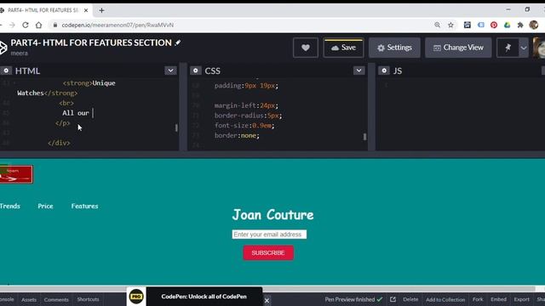Open the Shortcuts panel
This screenshot has width=545, height=306.
[88, 299]
